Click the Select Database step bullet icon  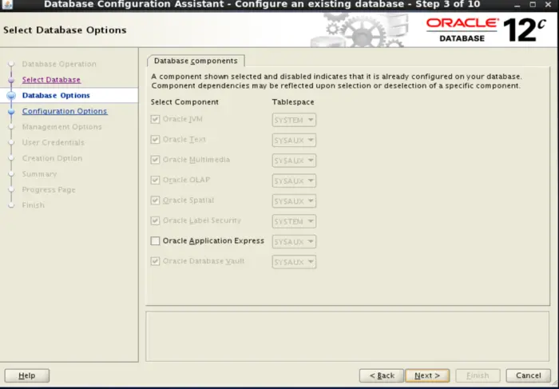click(x=11, y=80)
